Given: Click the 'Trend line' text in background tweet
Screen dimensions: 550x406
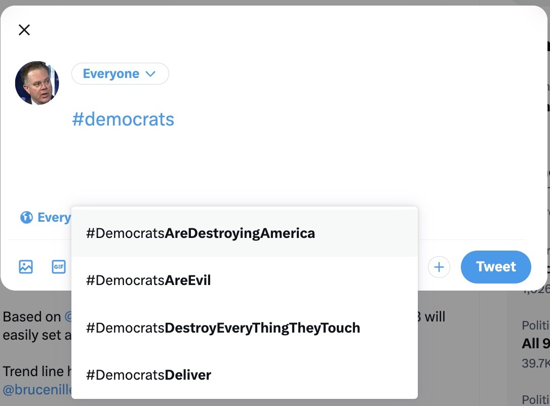Looking at the screenshot, I should (x=33, y=372).
